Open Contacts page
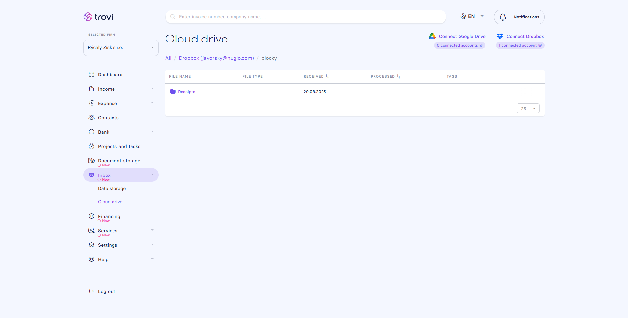628x318 pixels. pos(108,118)
